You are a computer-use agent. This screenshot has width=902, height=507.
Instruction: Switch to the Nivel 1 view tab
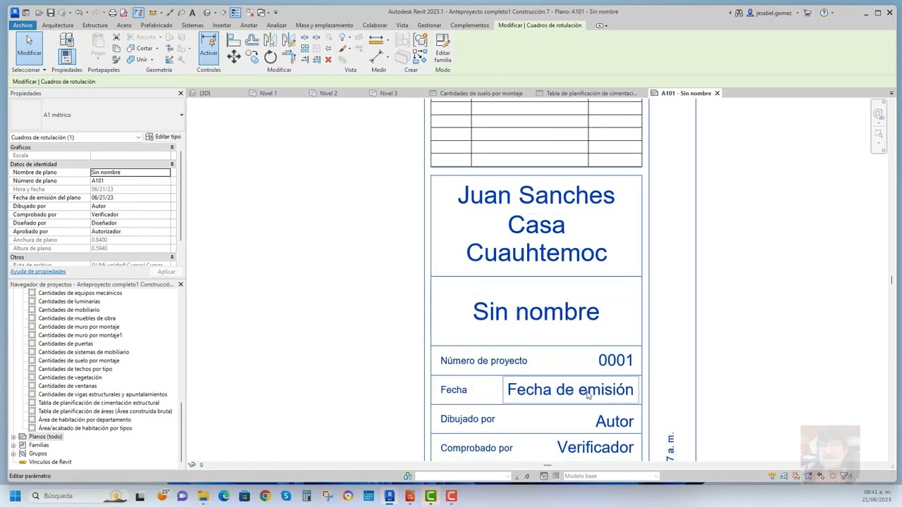pos(268,93)
